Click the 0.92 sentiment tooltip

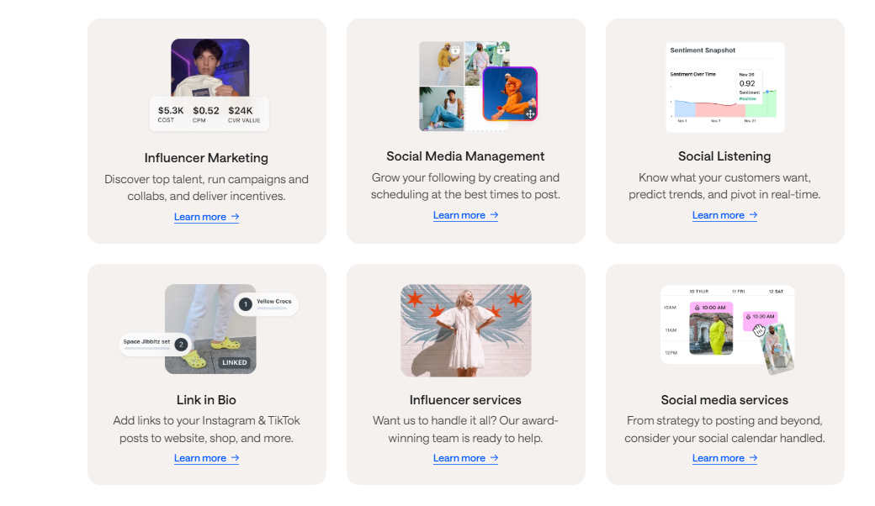tap(748, 85)
